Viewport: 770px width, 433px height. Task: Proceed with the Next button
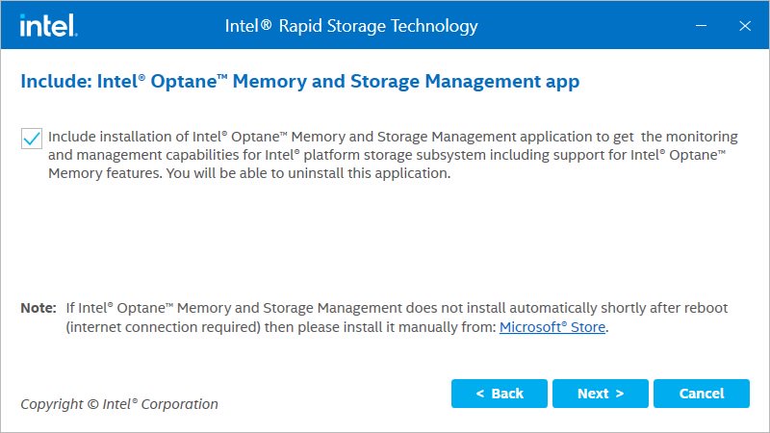click(601, 394)
